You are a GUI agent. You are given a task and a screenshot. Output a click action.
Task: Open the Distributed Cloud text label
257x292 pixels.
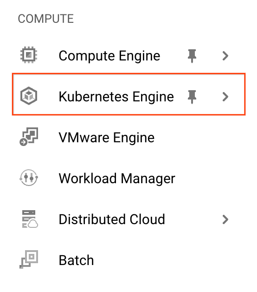(112, 219)
